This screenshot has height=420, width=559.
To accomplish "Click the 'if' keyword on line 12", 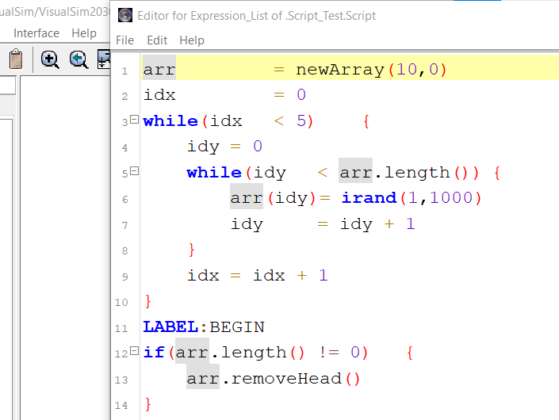I will pyautogui.click(x=154, y=353).
